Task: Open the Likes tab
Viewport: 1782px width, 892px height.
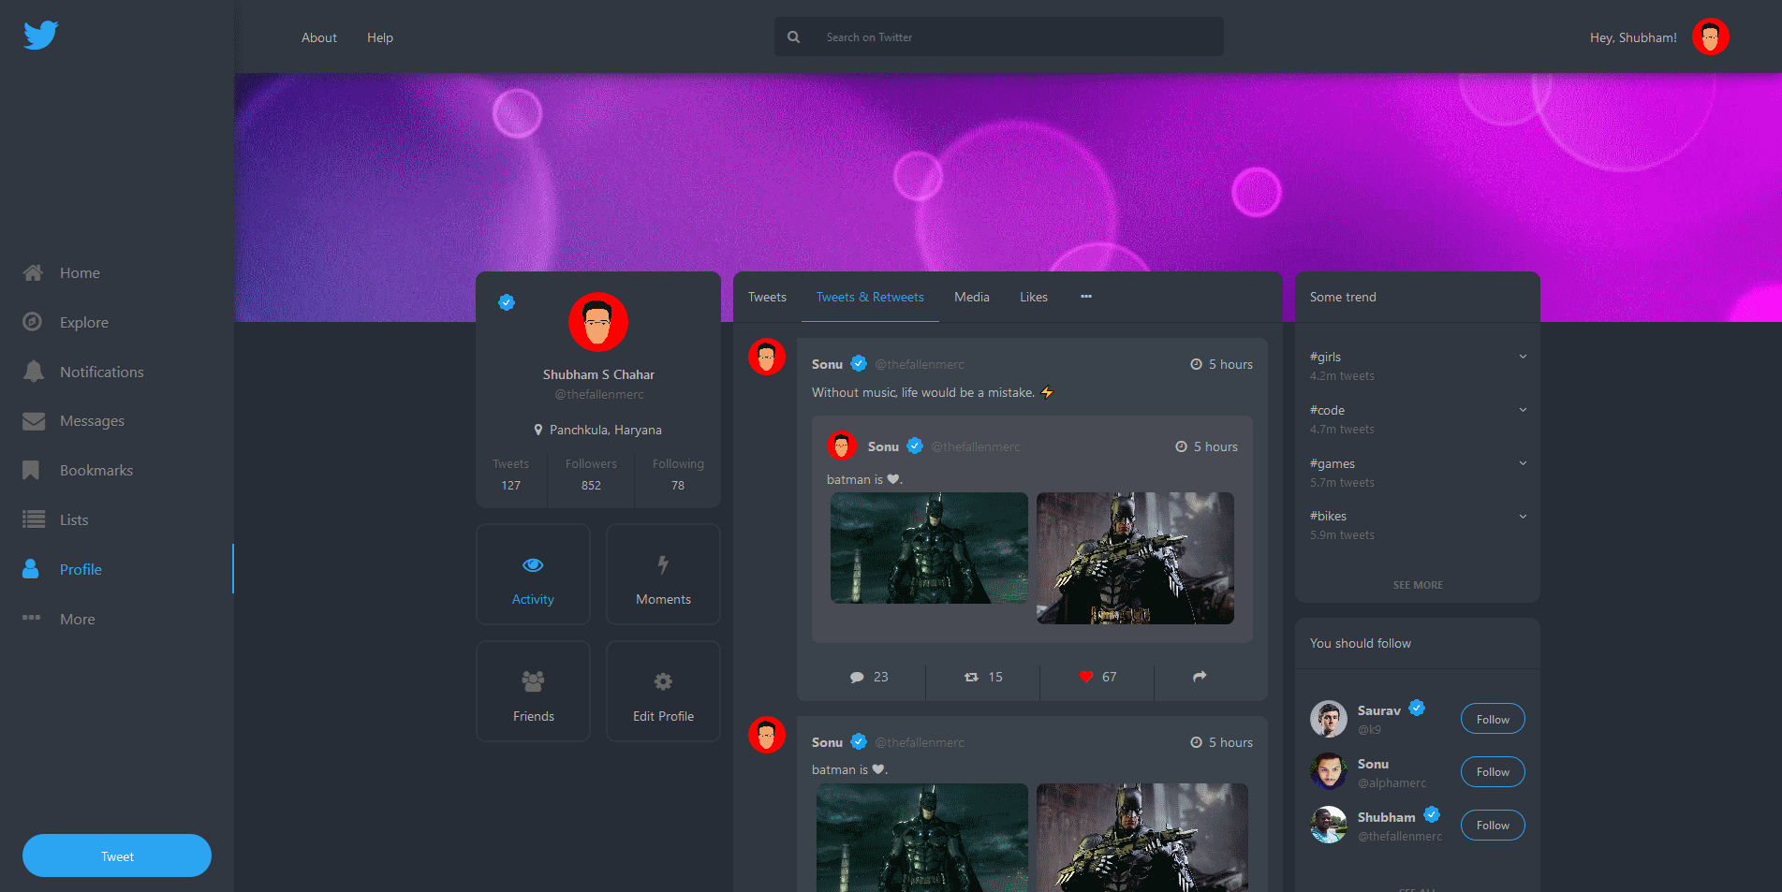Action: [1034, 297]
